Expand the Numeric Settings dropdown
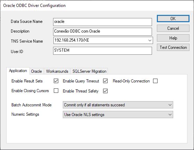This screenshot has width=194, height=150. coord(118,114)
